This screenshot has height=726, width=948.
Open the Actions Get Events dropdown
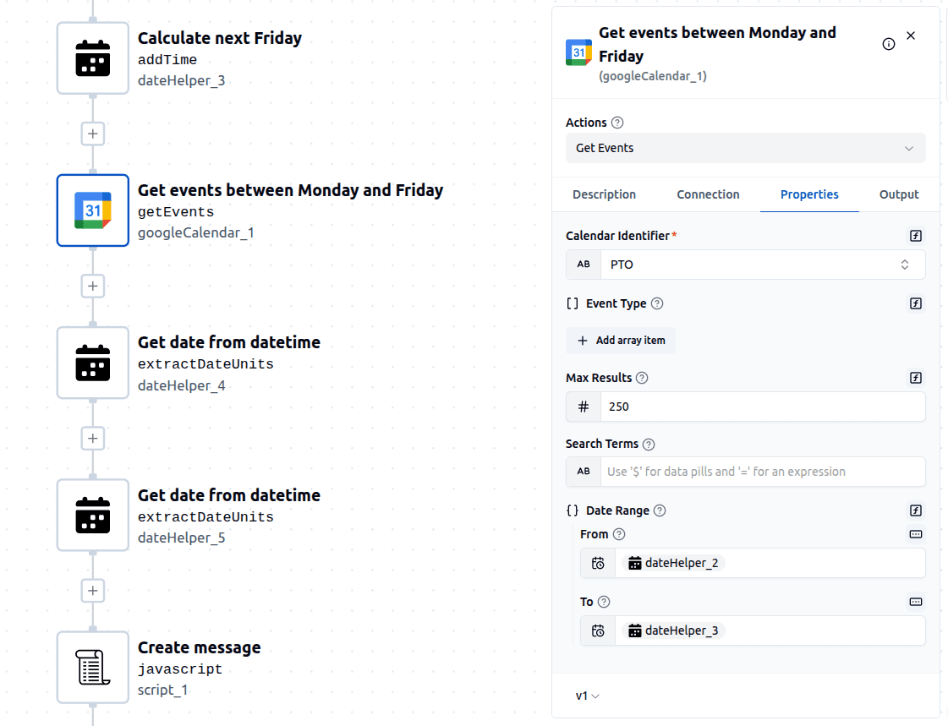coord(745,148)
